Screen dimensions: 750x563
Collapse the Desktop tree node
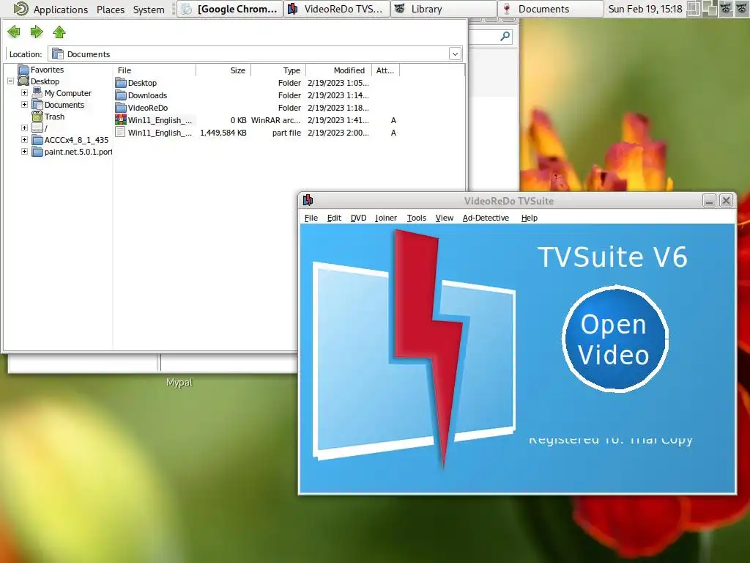coord(10,81)
